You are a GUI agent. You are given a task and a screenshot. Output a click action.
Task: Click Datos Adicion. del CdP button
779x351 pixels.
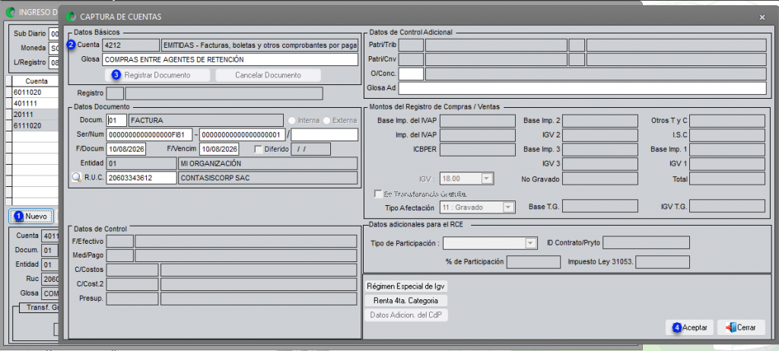[x=406, y=315]
